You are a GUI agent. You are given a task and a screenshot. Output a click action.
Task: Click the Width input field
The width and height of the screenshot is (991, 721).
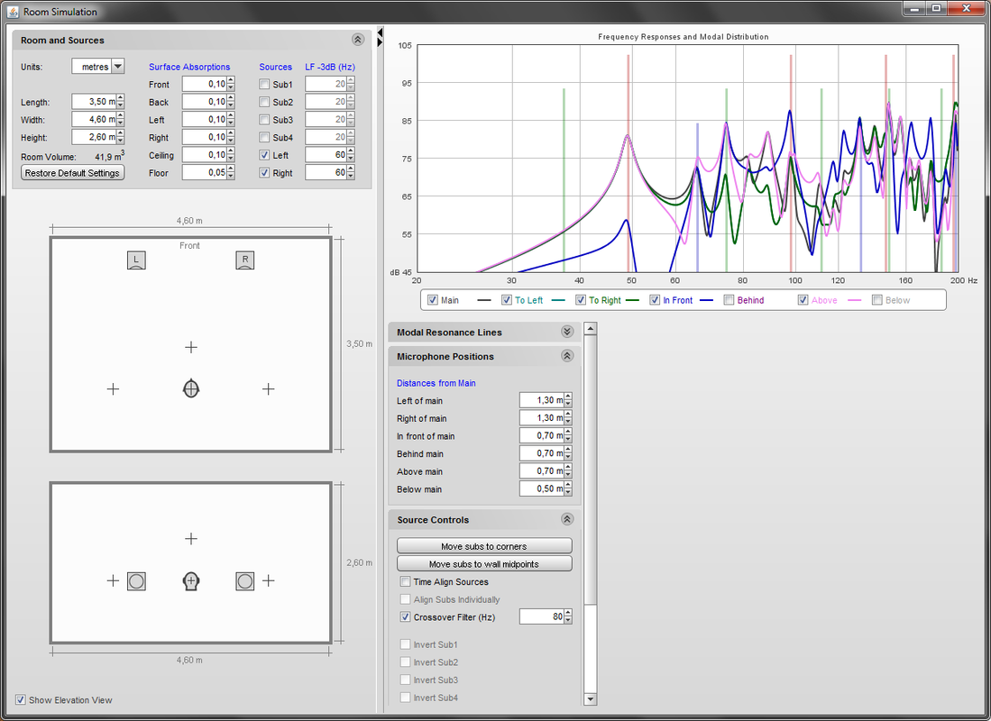pyautogui.click(x=94, y=120)
